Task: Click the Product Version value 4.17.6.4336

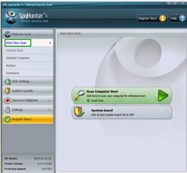Action: [44, 164]
